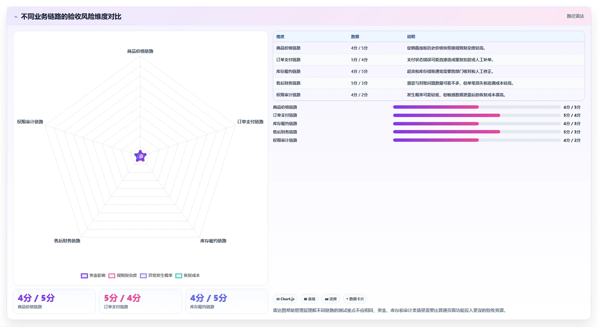Click the 4分 / 2分 value beside the progress bar
This screenshot has width=598, height=327.
tap(572, 140)
